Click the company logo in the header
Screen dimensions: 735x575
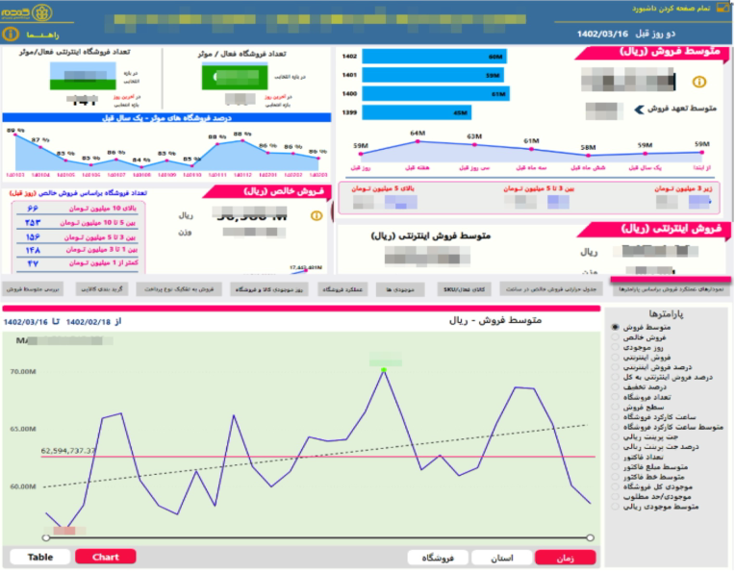27,12
